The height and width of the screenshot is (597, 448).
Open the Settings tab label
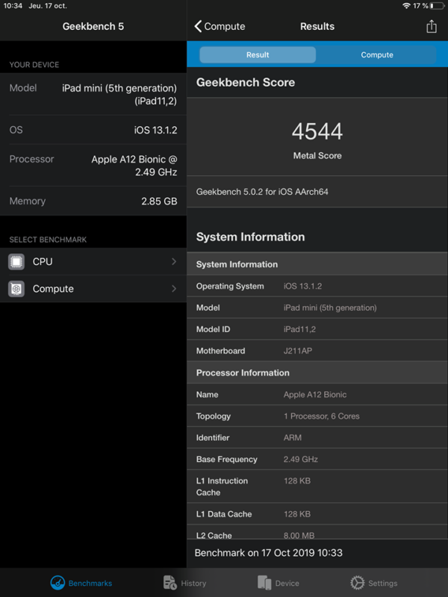pos(382,584)
